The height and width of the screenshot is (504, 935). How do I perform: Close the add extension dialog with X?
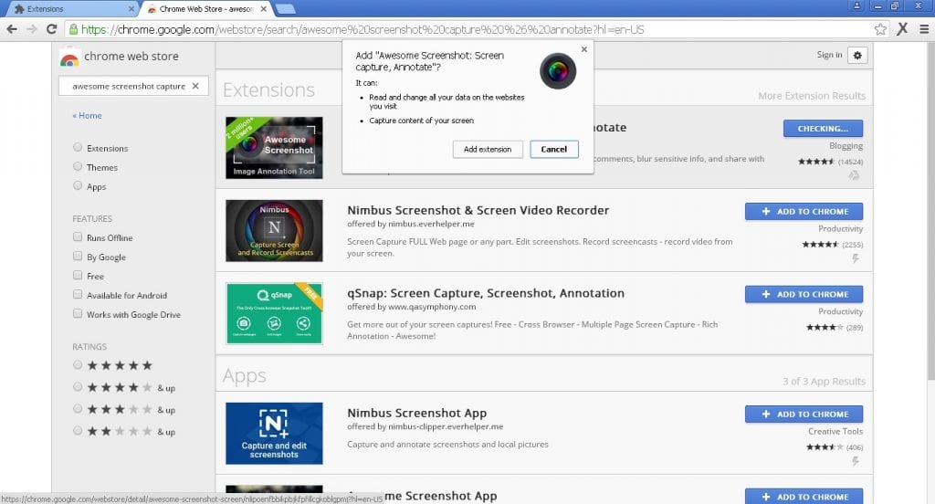coord(584,50)
